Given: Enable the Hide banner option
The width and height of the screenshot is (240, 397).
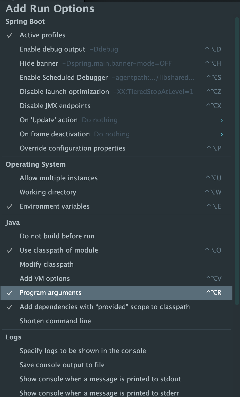Looking at the screenshot, I should coord(116,63).
